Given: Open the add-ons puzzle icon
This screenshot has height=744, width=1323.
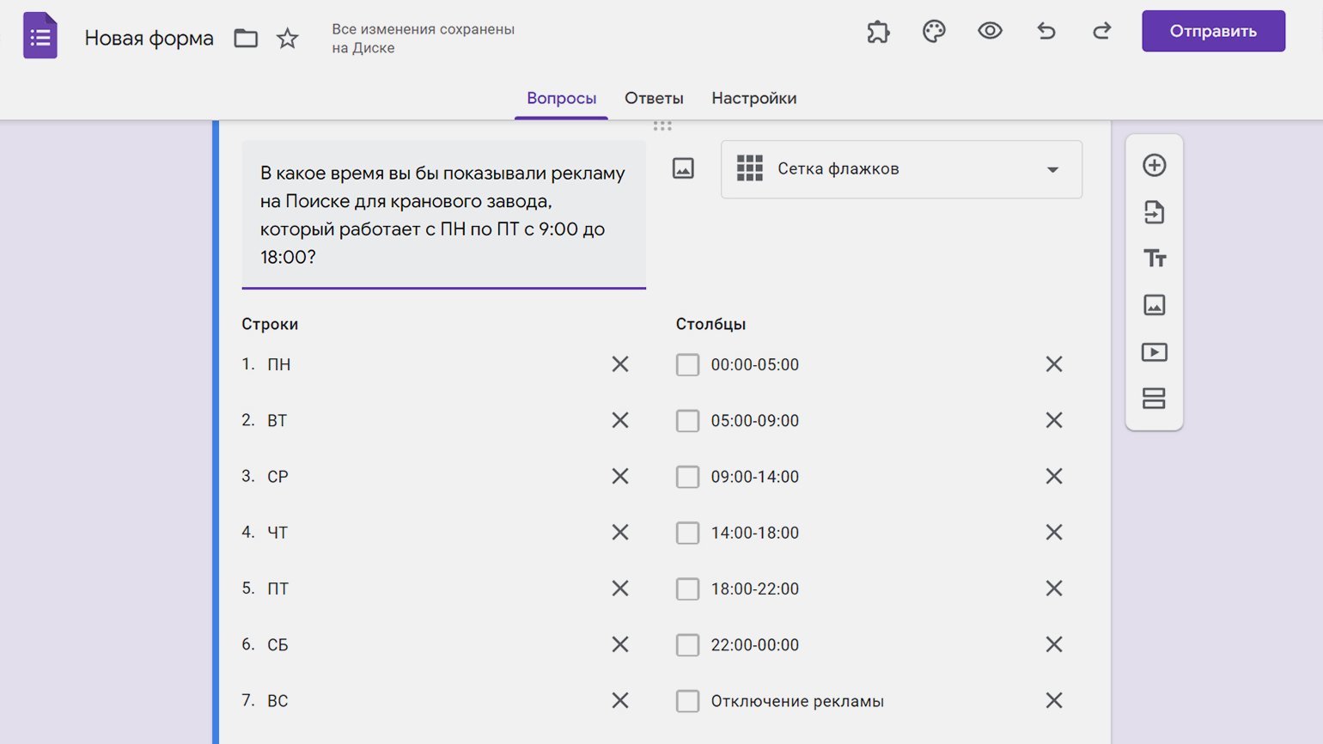Looking at the screenshot, I should click(878, 32).
